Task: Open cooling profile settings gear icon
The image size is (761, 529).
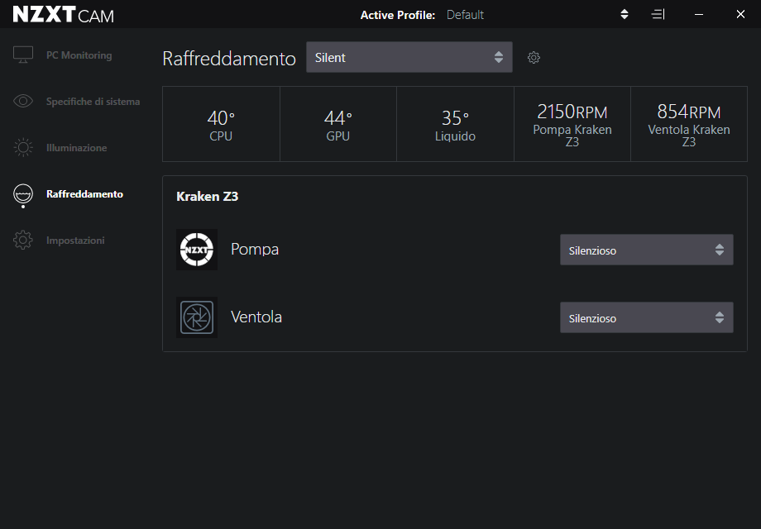Action: [x=534, y=58]
